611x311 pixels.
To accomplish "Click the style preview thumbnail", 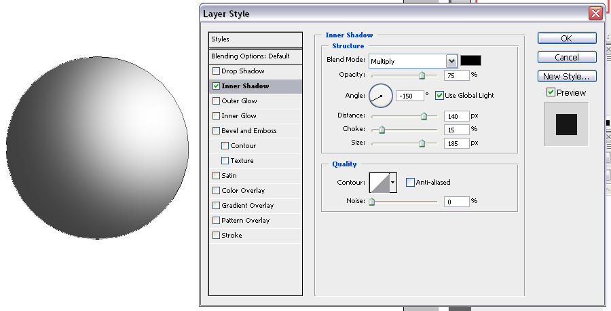I will tap(566, 124).
